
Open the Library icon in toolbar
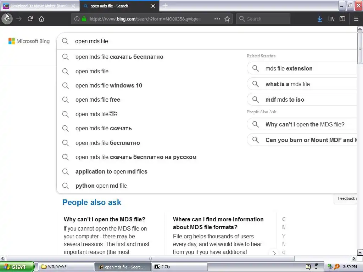[331, 19]
